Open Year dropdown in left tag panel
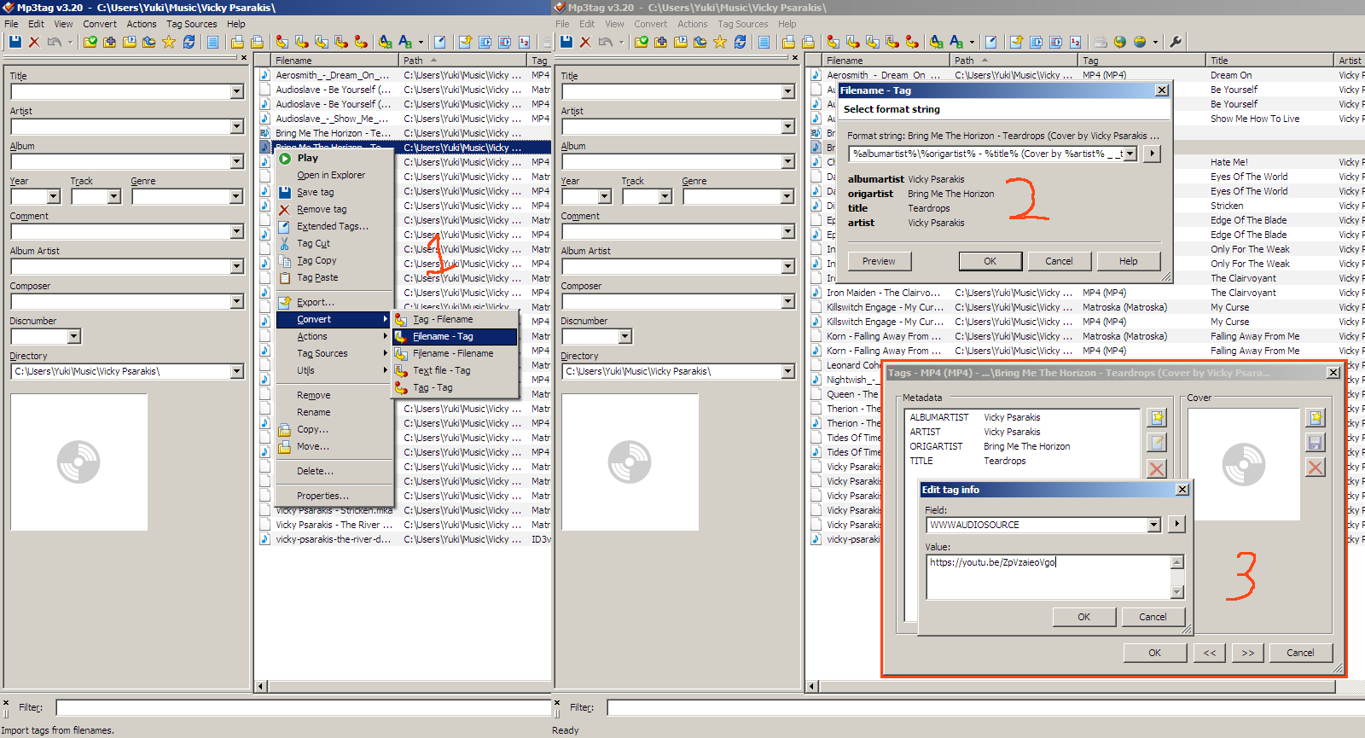1365x738 pixels. click(x=54, y=196)
